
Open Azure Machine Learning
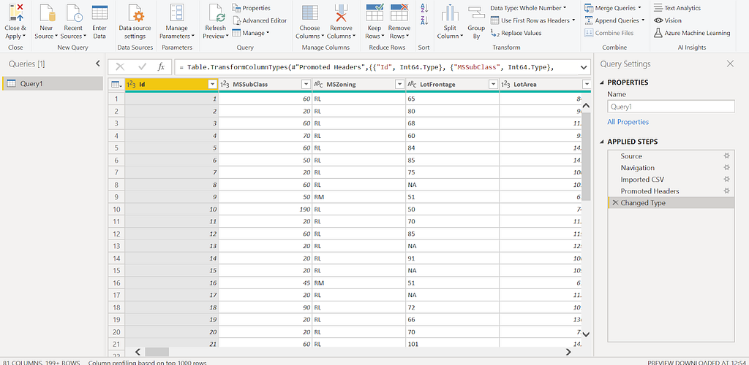pyautogui.click(x=692, y=33)
